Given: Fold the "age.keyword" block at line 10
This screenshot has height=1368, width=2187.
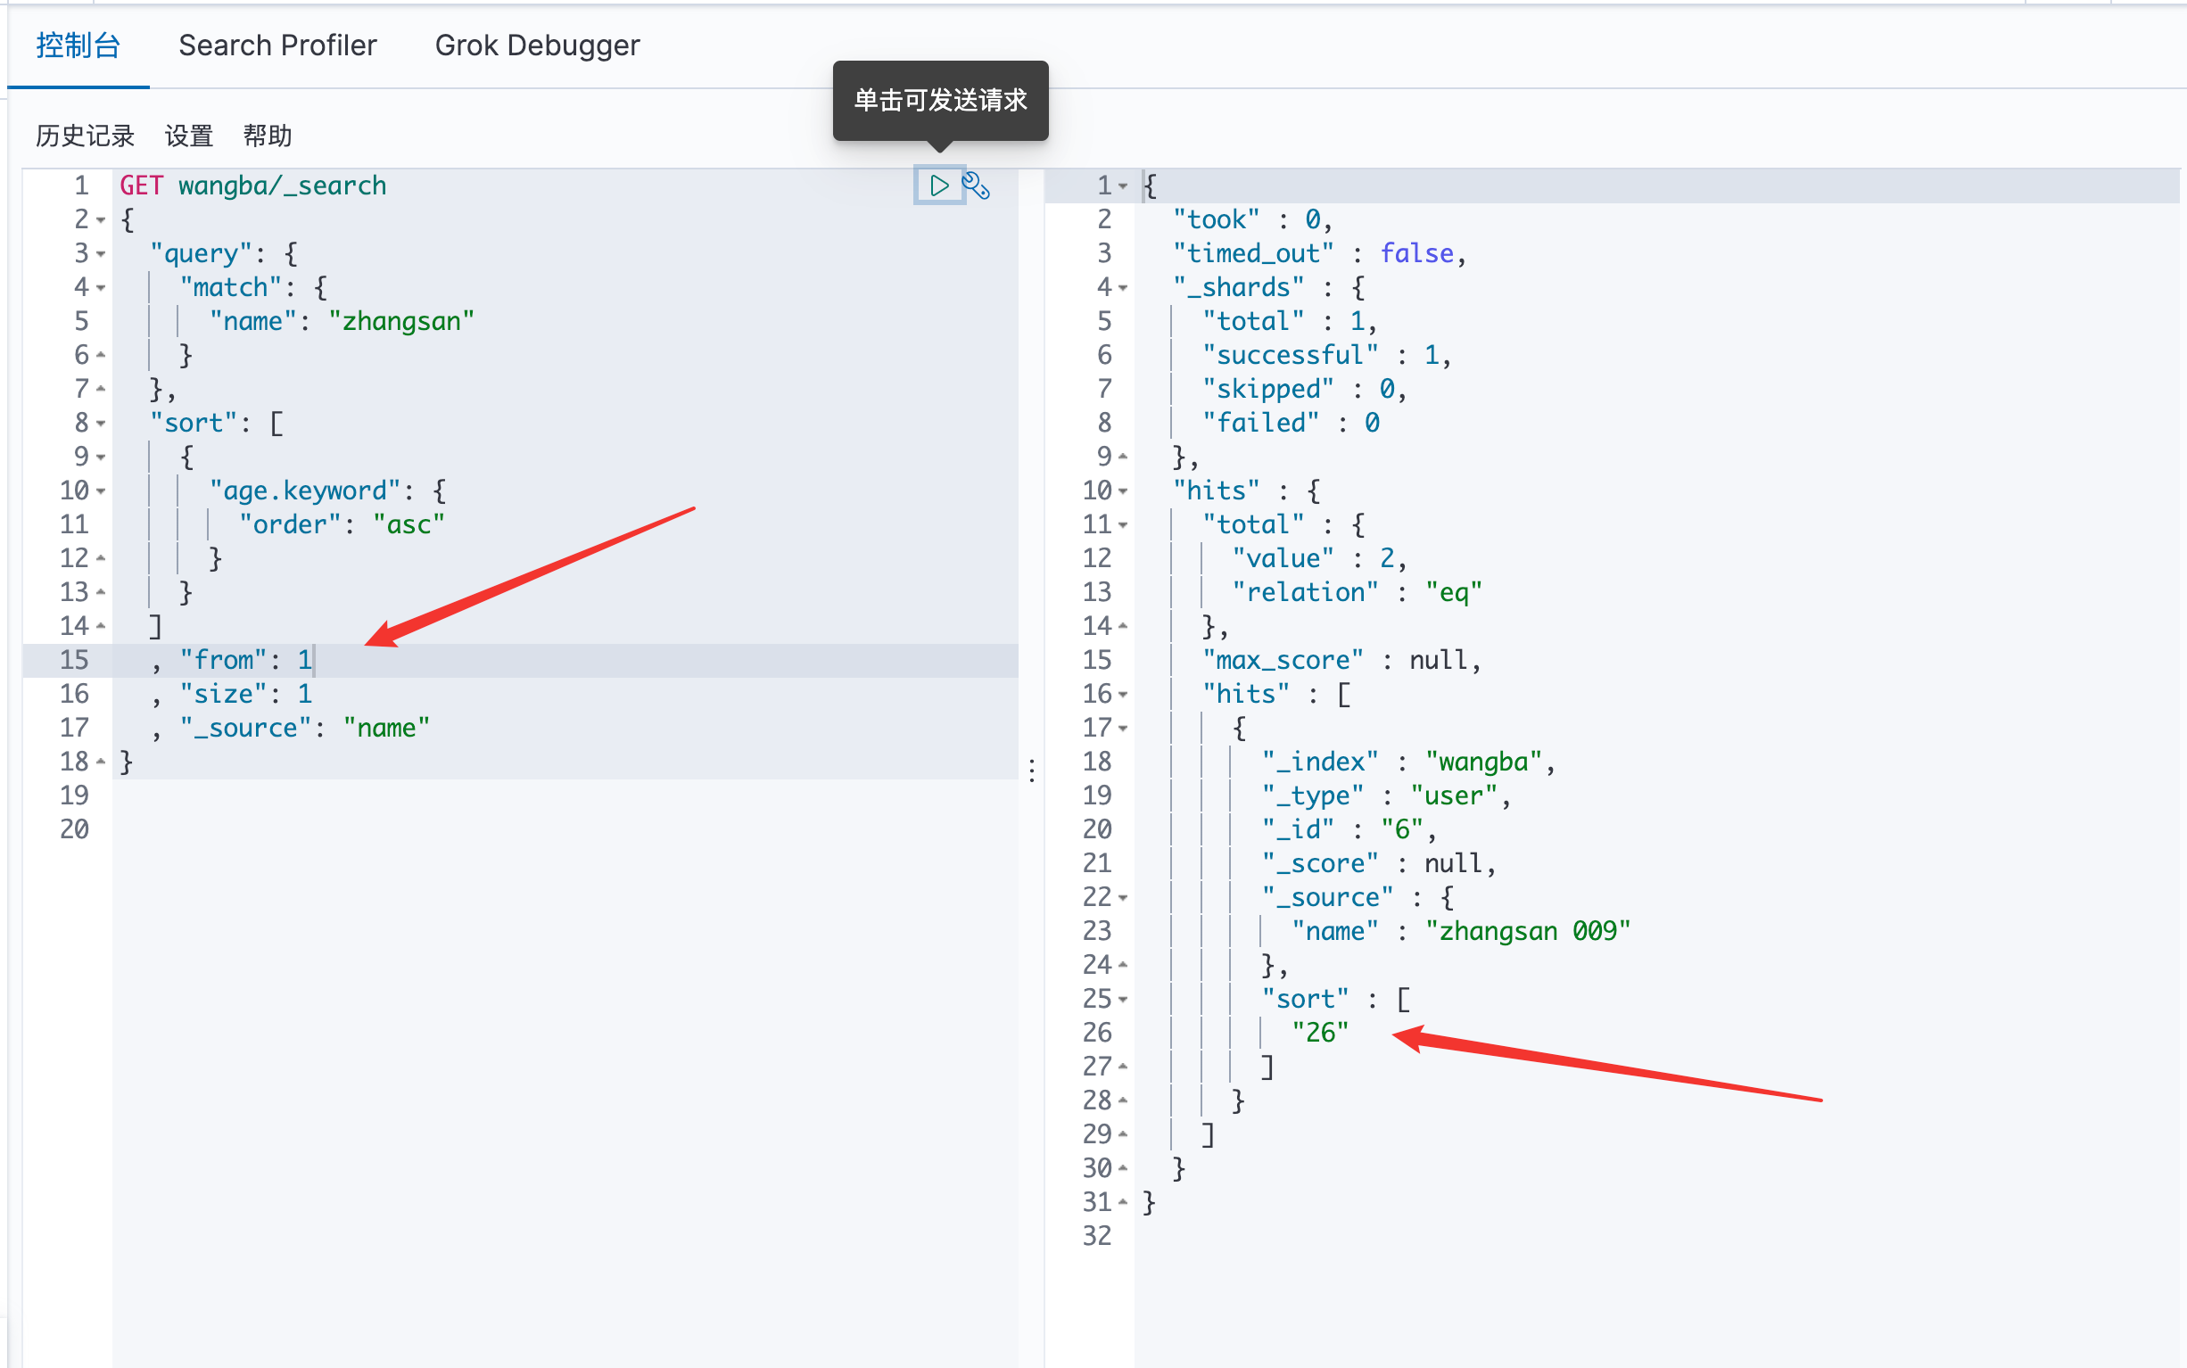Looking at the screenshot, I should (x=102, y=491).
